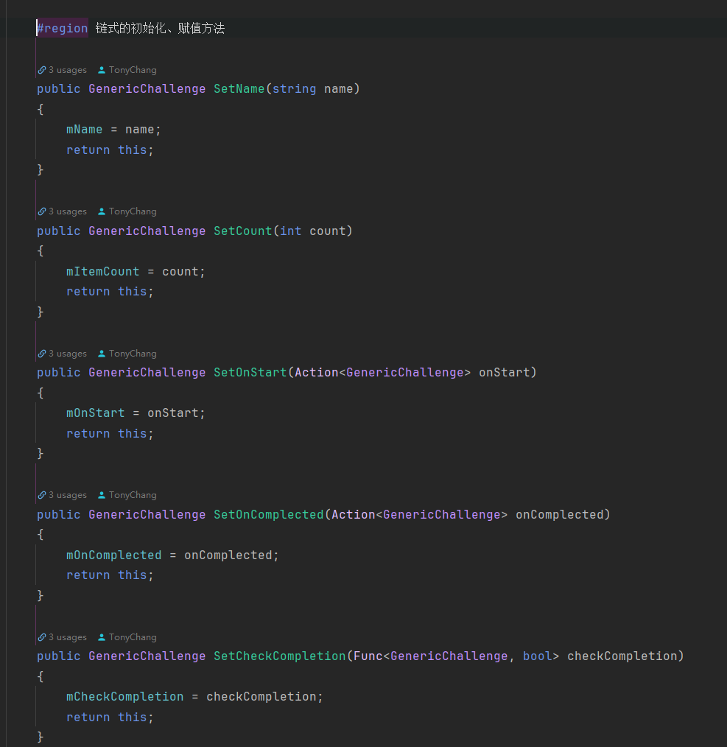
Task: Click TonyChang author link above SetOnComplected
Action: [133, 495]
